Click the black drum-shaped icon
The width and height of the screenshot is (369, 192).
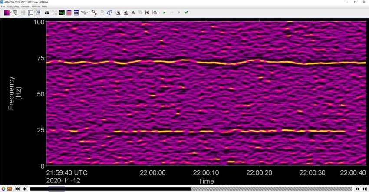47,13
